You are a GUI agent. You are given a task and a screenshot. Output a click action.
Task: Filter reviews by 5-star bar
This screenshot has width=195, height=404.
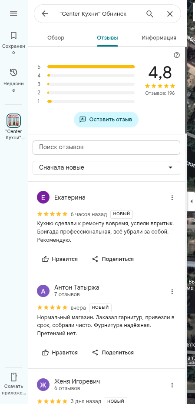coord(86,67)
